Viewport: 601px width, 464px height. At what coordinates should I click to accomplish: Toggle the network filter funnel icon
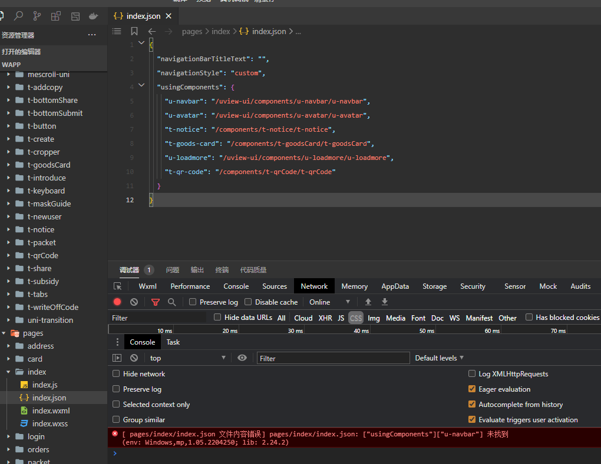pyautogui.click(x=156, y=302)
